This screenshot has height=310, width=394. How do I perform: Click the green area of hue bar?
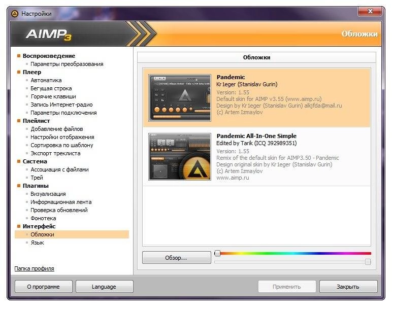(x=267, y=253)
